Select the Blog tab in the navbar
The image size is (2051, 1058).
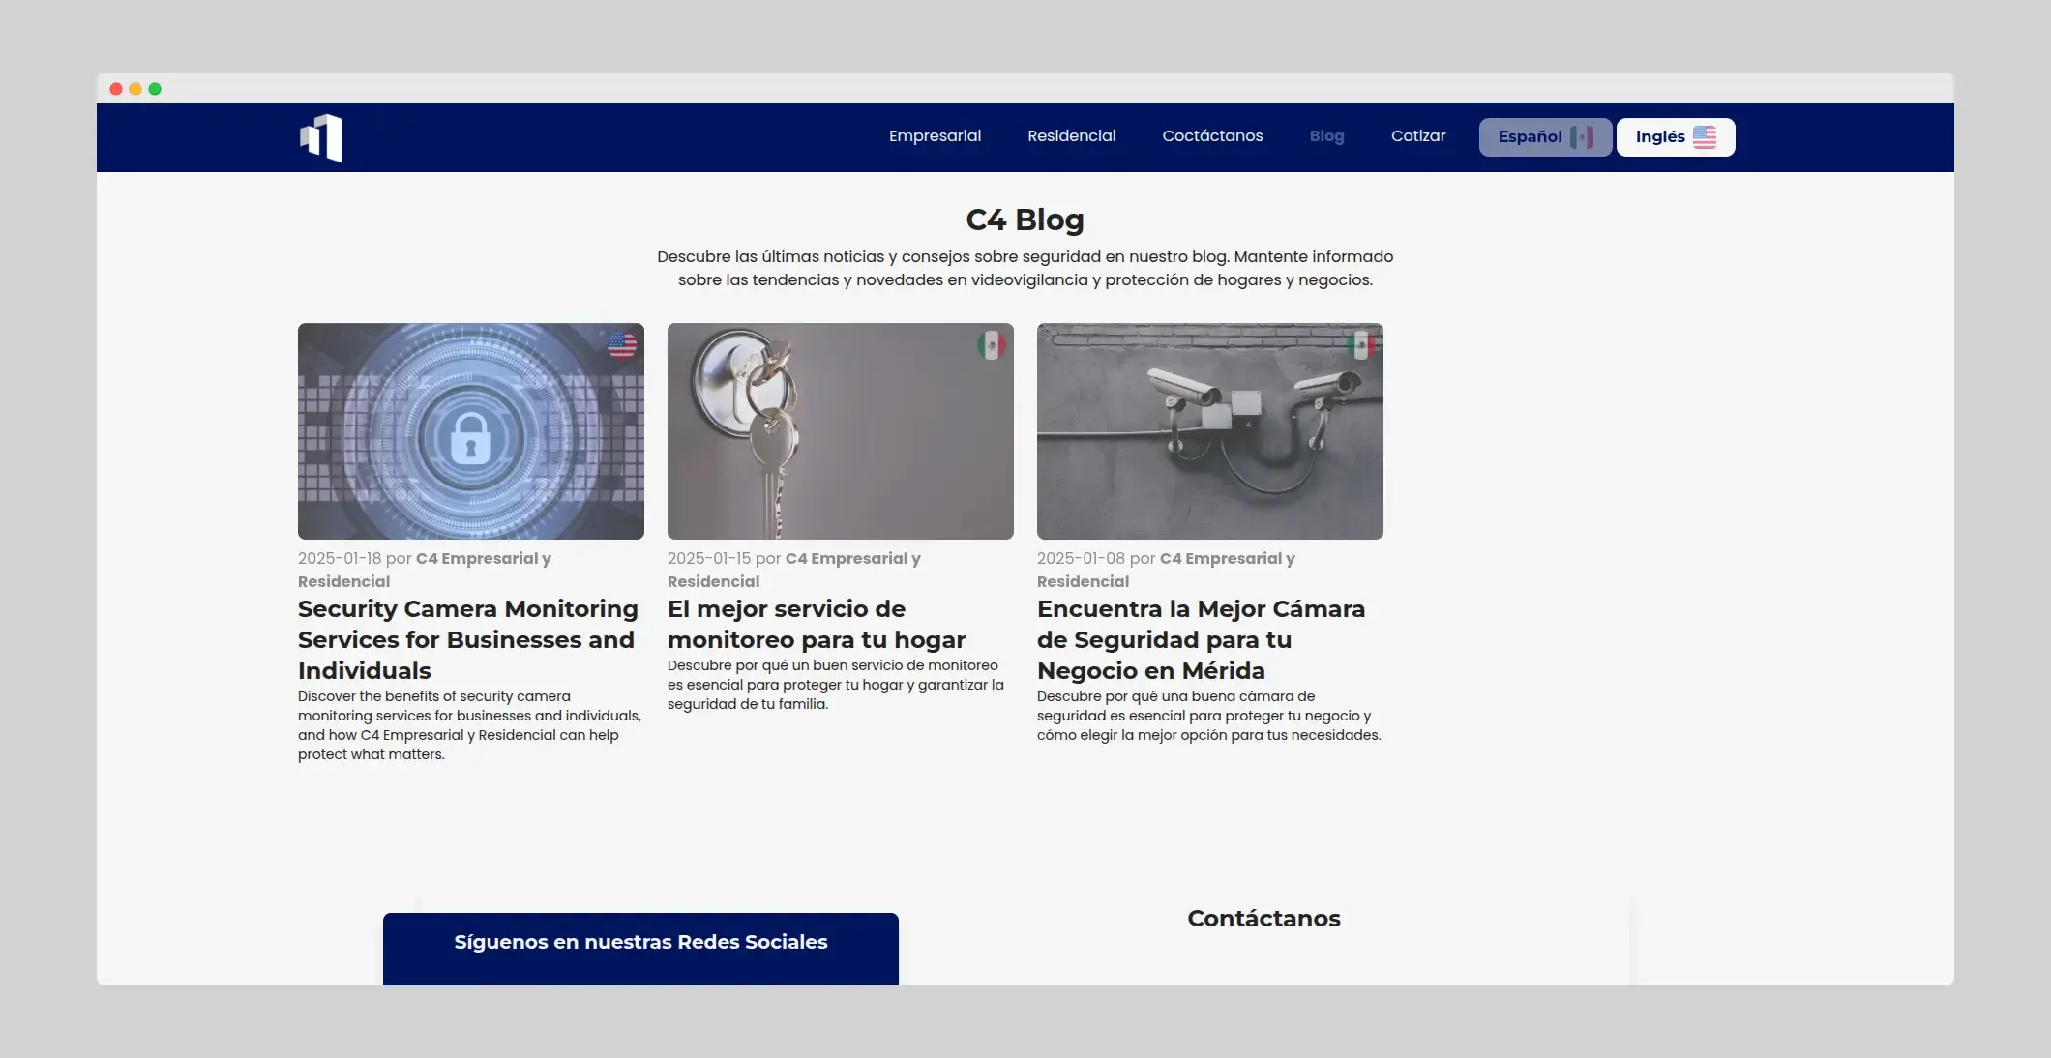[x=1326, y=136]
